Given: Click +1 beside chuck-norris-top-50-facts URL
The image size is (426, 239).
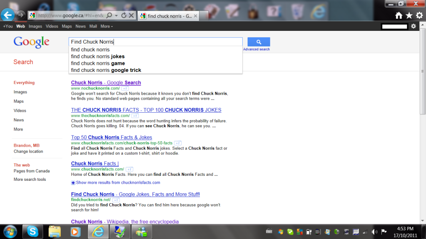Looking at the screenshot, I should tap(178, 143).
